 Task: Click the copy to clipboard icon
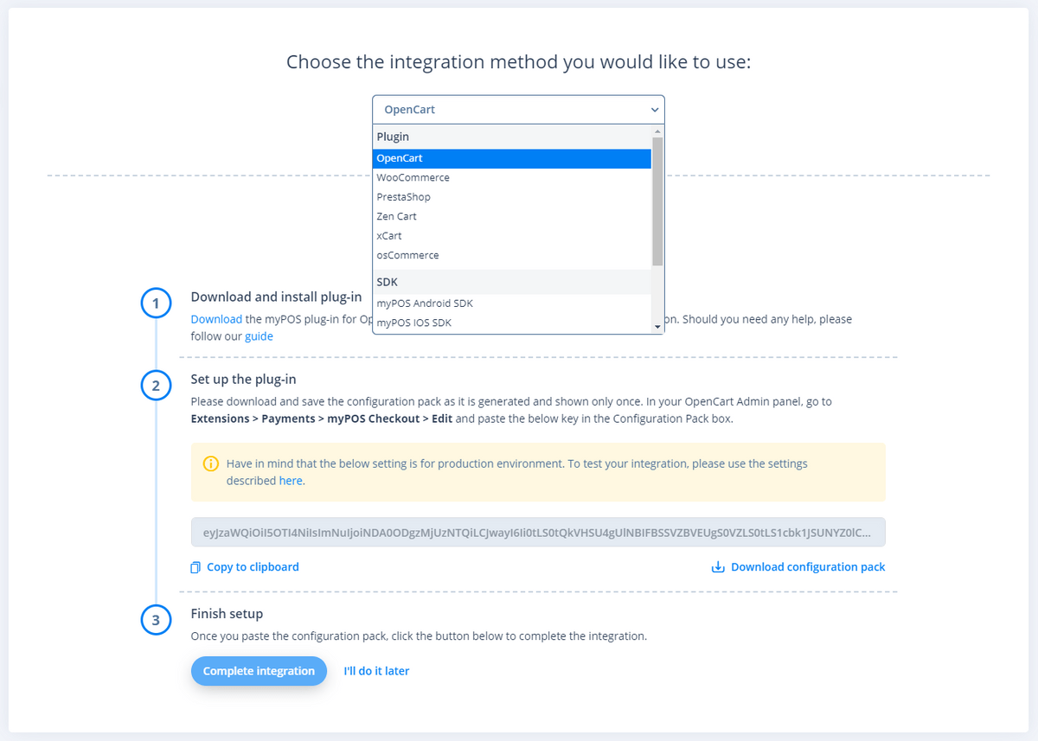tap(195, 568)
